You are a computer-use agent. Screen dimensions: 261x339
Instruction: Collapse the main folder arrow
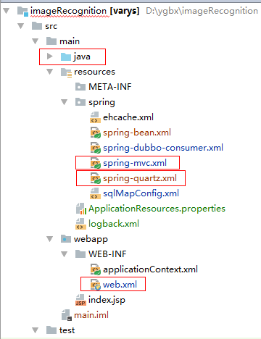[36, 41]
